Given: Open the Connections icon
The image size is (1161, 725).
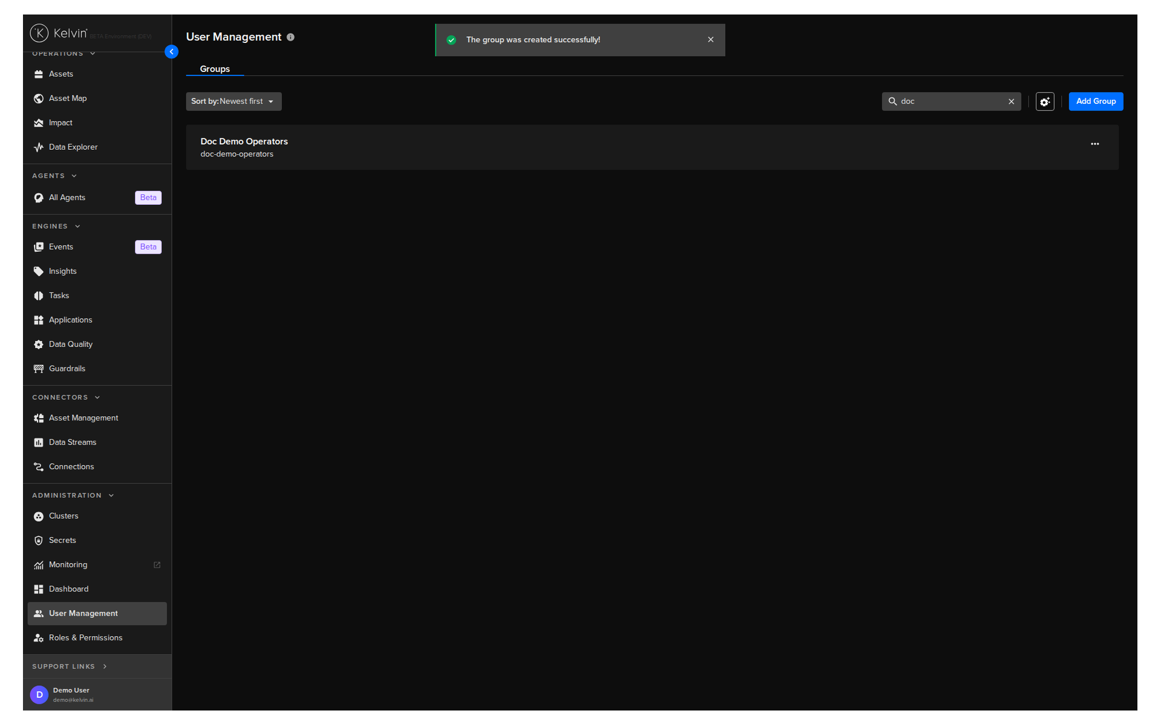Looking at the screenshot, I should [x=39, y=467].
